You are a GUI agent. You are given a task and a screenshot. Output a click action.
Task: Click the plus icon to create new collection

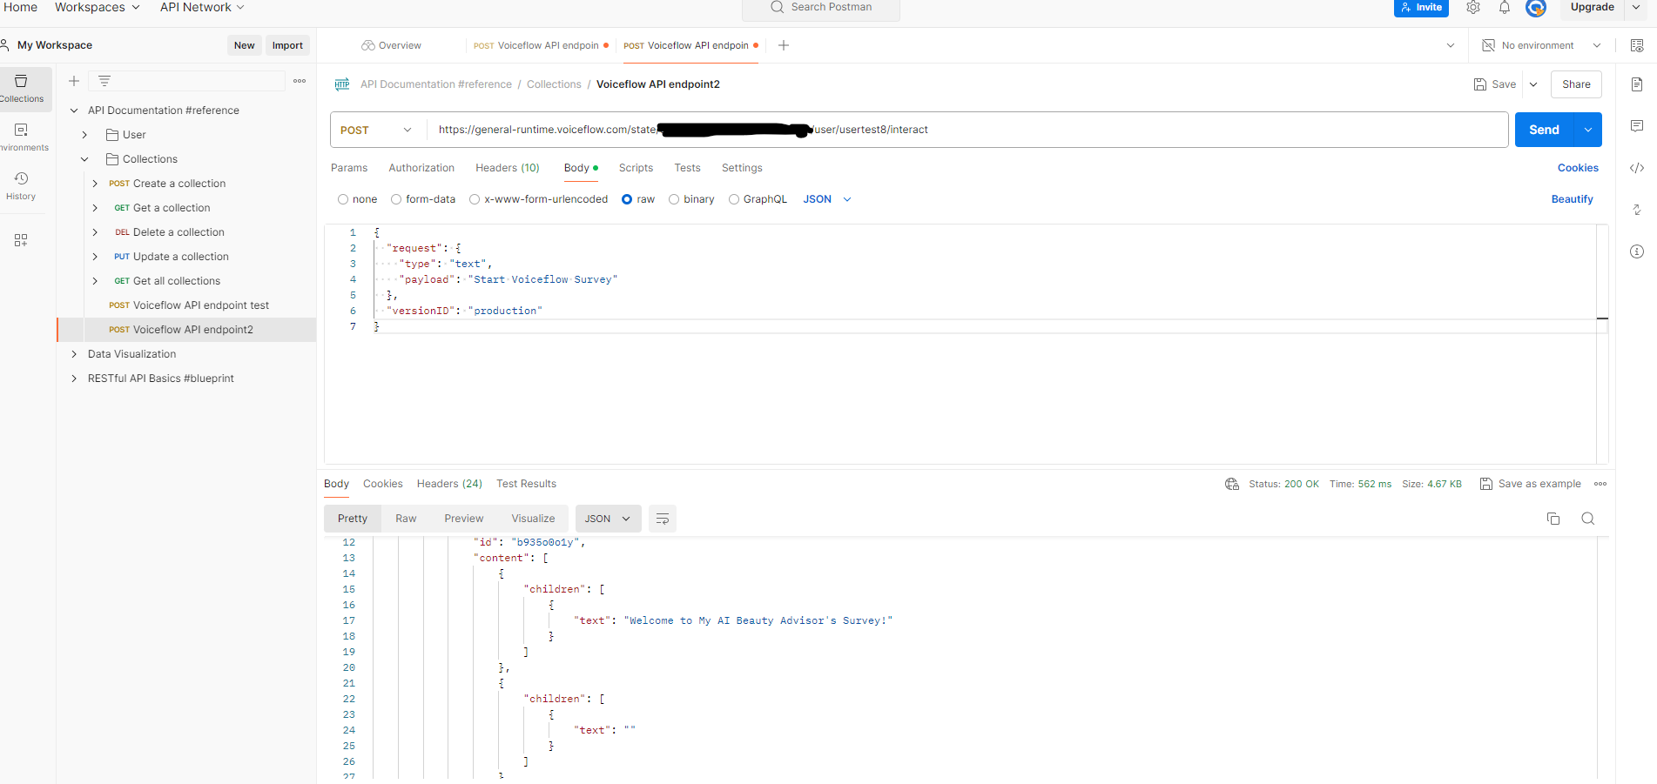(x=74, y=81)
